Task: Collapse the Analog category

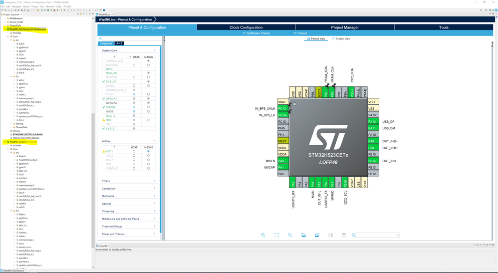Action: pyautogui.click(x=154, y=141)
